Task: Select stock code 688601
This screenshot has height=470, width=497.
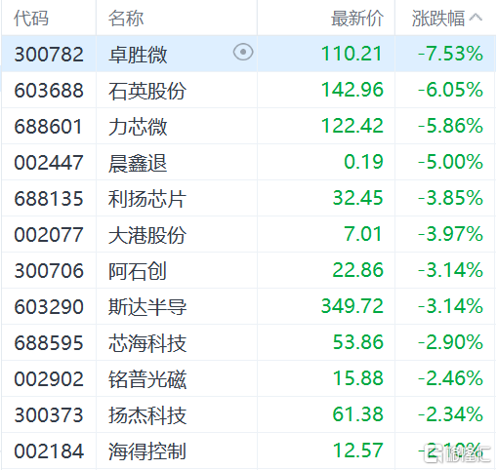Action: (48, 126)
